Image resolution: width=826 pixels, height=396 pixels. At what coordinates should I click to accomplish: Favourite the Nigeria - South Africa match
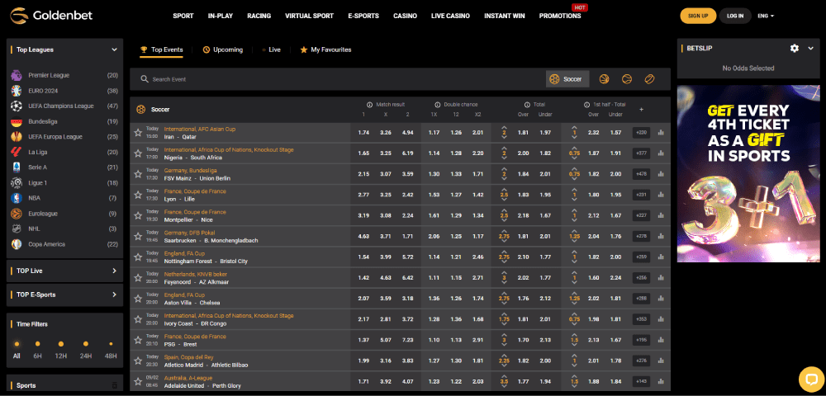[x=138, y=153]
